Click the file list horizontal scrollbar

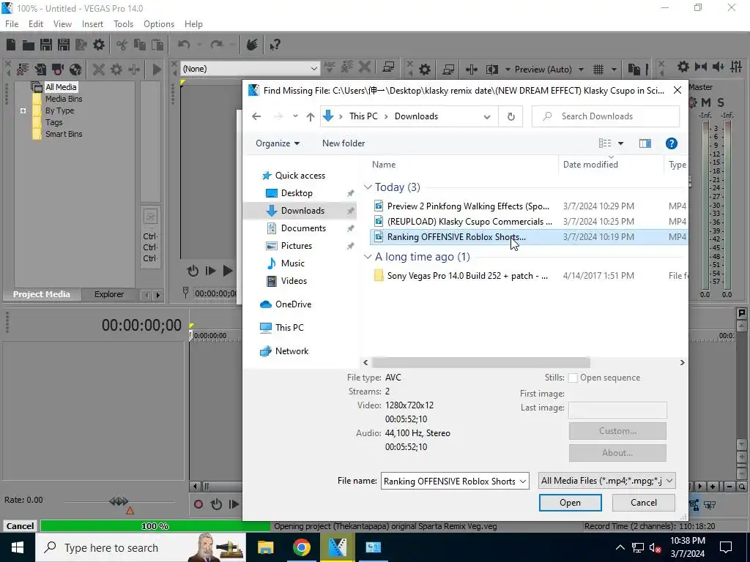click(x=480, y=363)
